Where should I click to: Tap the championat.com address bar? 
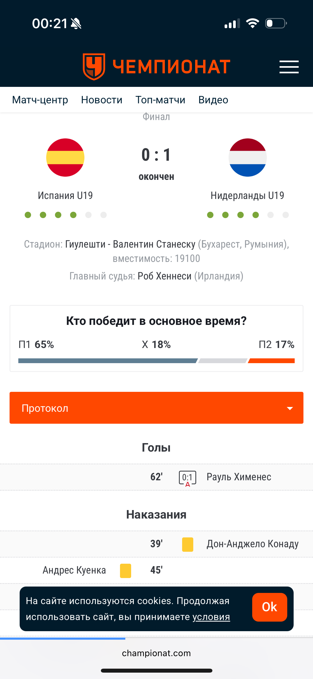tap(156, 653)
